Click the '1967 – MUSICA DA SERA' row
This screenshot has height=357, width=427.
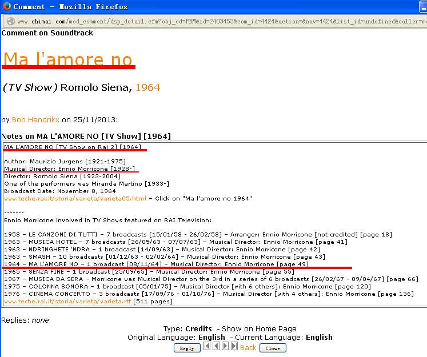pyautogui.click(x=211, y=279)
